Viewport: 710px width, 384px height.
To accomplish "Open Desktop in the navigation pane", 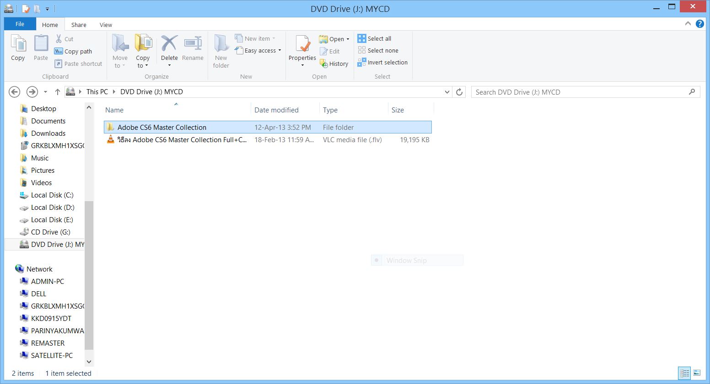I will (43, 108).
